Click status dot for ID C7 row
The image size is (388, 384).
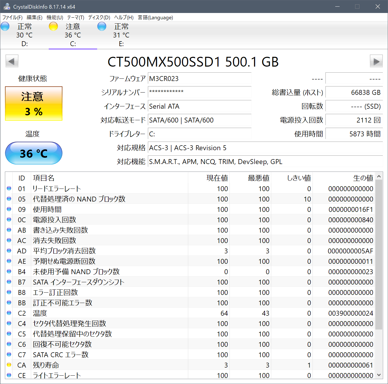click(9, 355)
